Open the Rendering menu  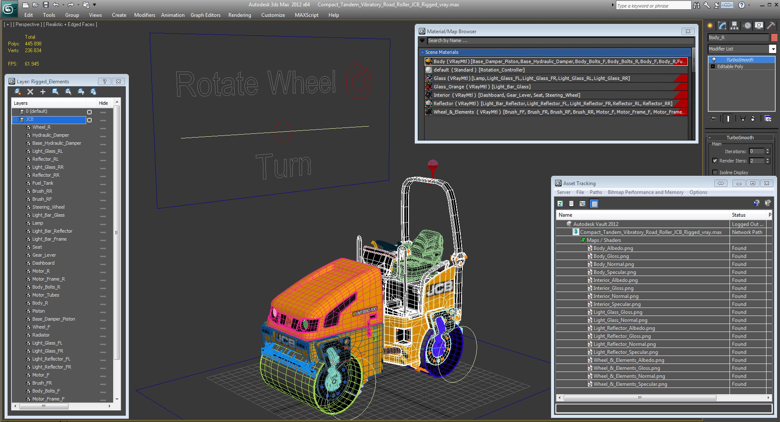coord(239,15)
